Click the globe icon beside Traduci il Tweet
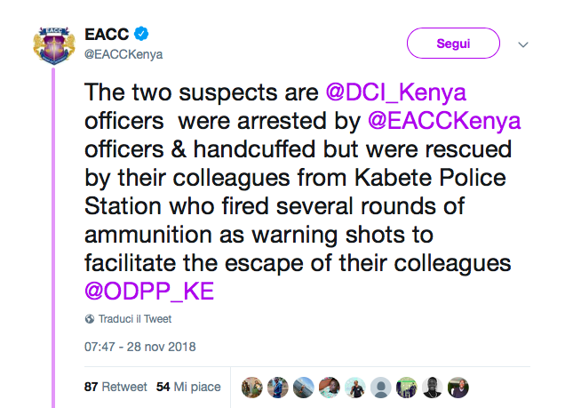Image resolution: width=565 pixels, height=408 pixels. pos(89,319)
